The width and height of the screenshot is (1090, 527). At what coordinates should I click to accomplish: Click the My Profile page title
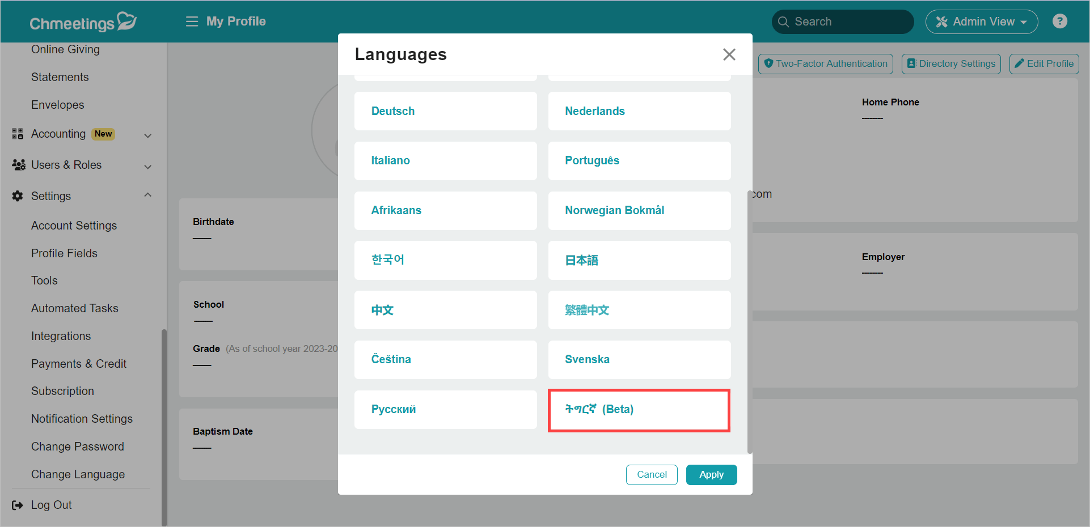tap(236, 22)
